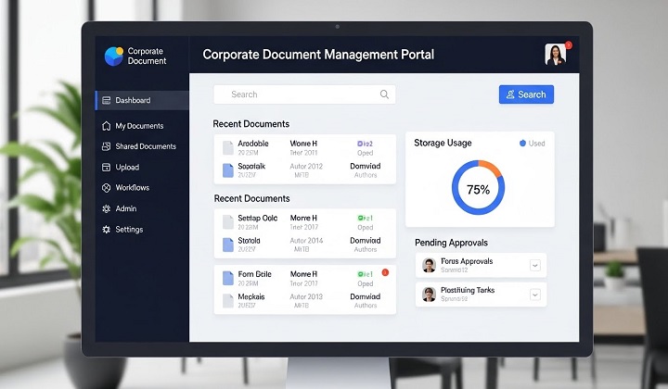This screenshot has width=668, height=389.
Task: Expand the Forus Approvals dropdown
Action: (535, 266)
